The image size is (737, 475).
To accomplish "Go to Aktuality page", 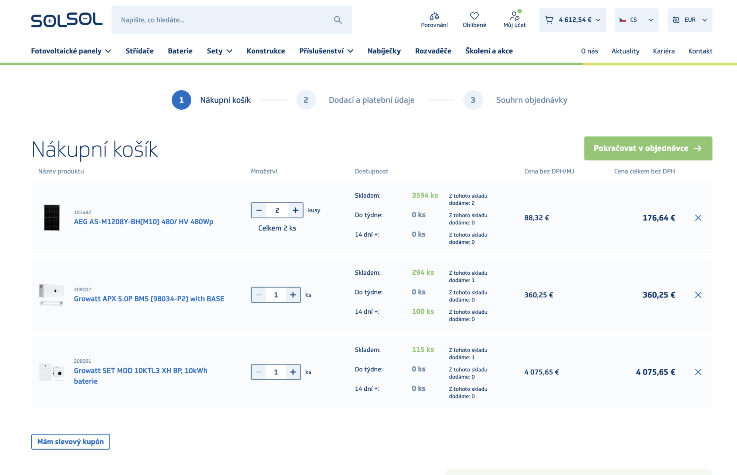I will (x=625, y=51).
